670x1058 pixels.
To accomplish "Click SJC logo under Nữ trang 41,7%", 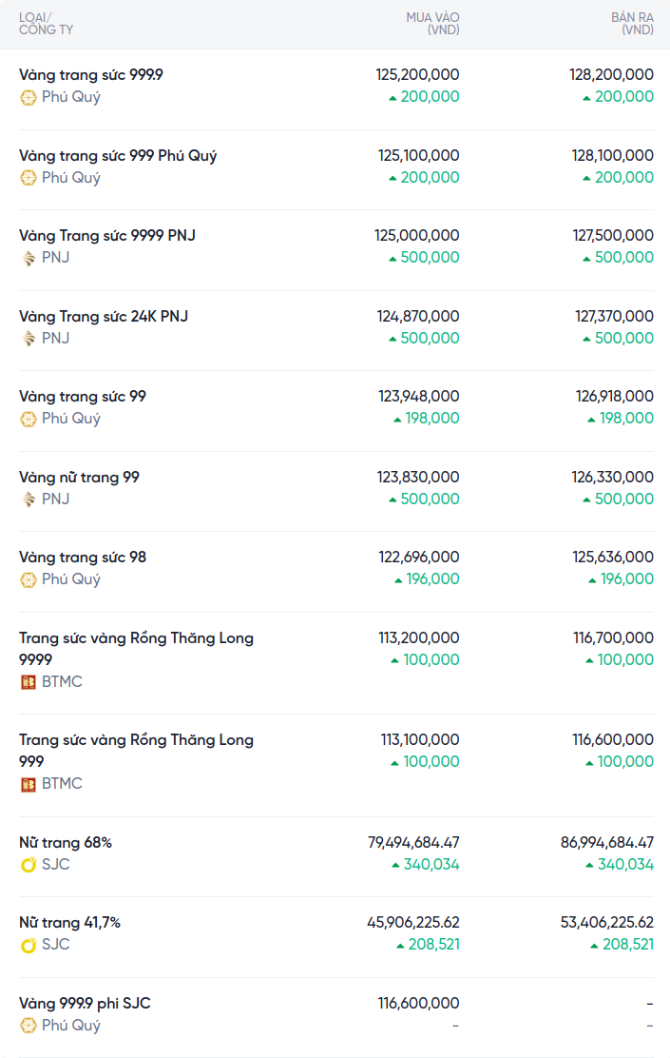I will click(29, 945).
